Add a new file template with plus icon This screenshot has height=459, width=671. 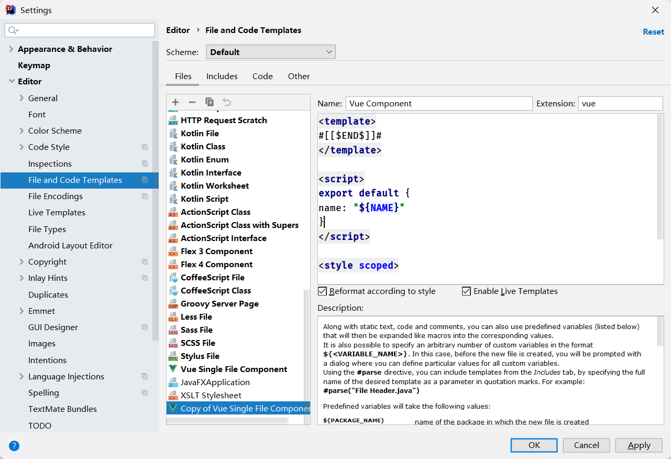(175, 102)
